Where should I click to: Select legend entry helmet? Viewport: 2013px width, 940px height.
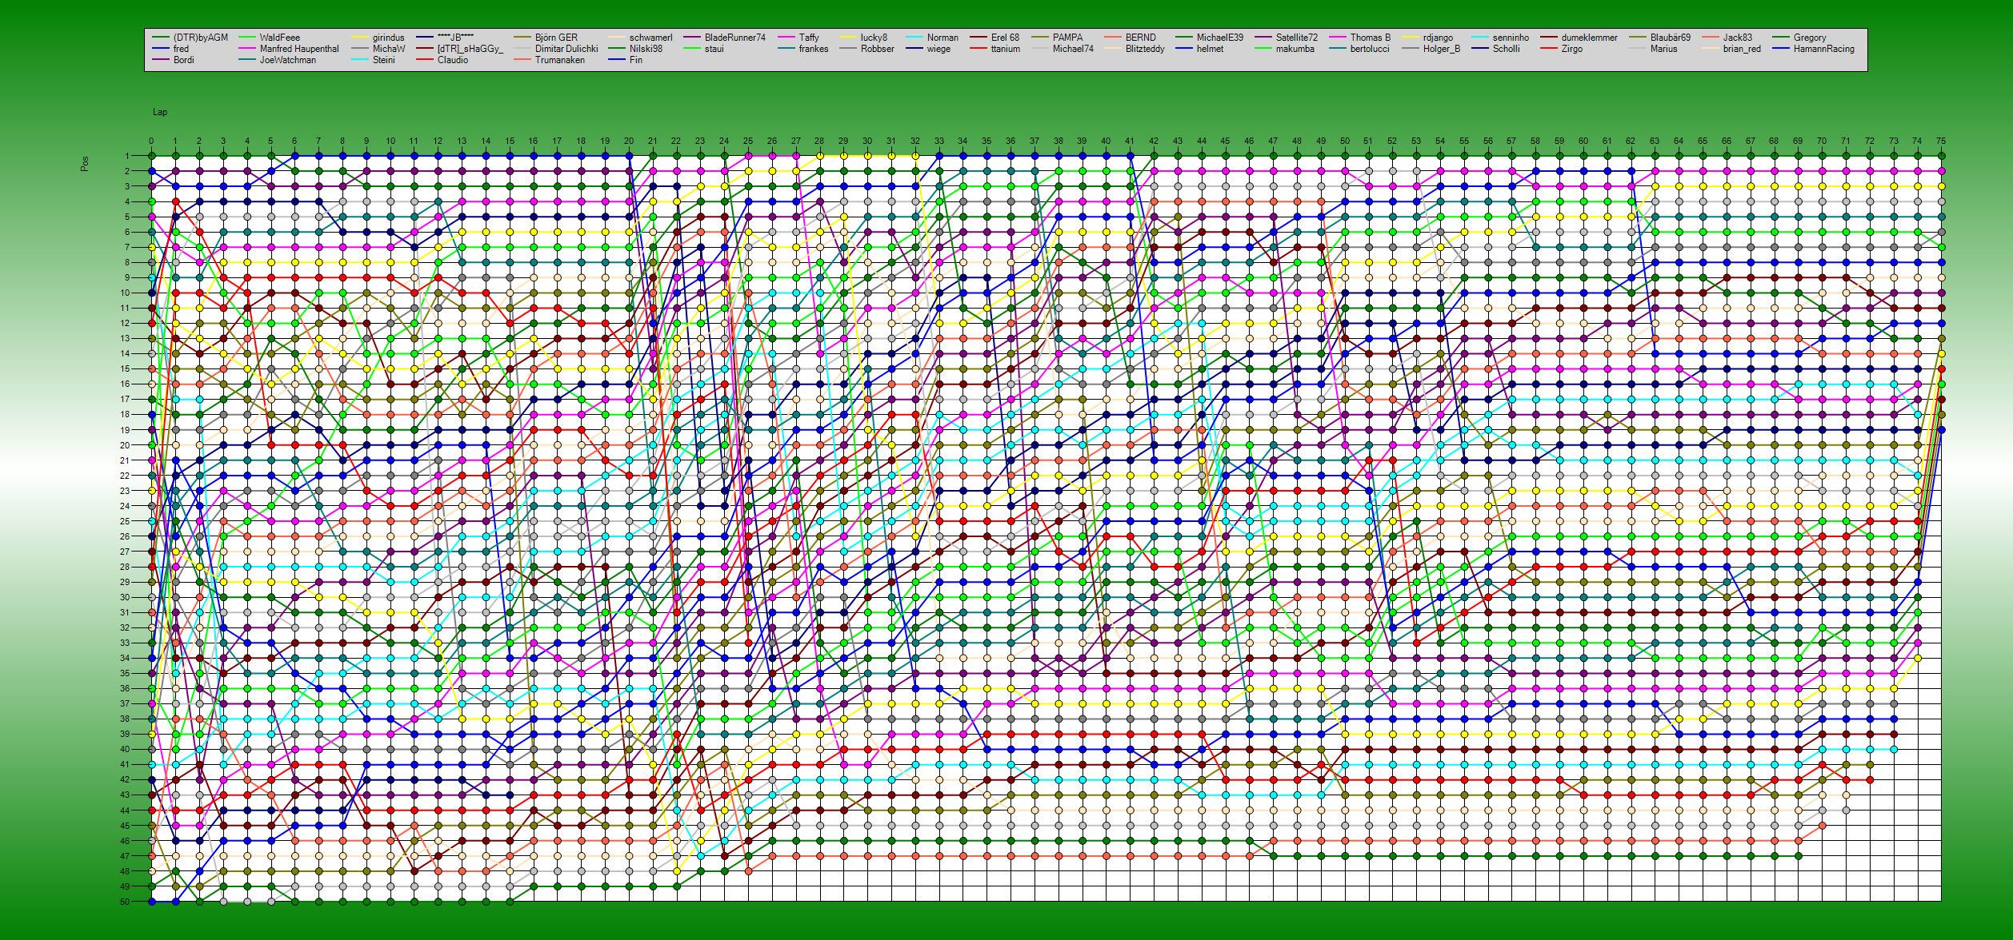pos(1210,49)
